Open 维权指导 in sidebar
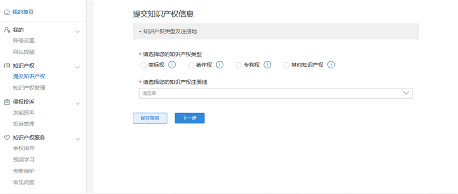 coord(24,149)
